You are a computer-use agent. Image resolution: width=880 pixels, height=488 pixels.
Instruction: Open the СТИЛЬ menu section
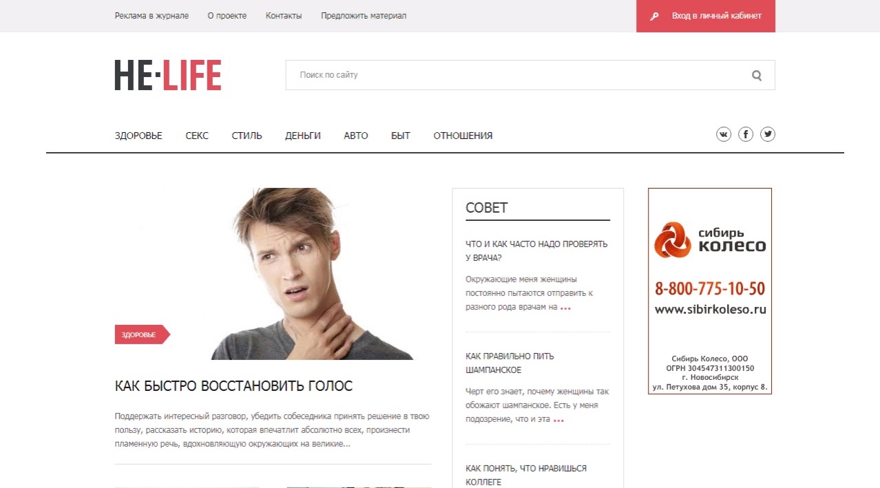click(247, 136)
